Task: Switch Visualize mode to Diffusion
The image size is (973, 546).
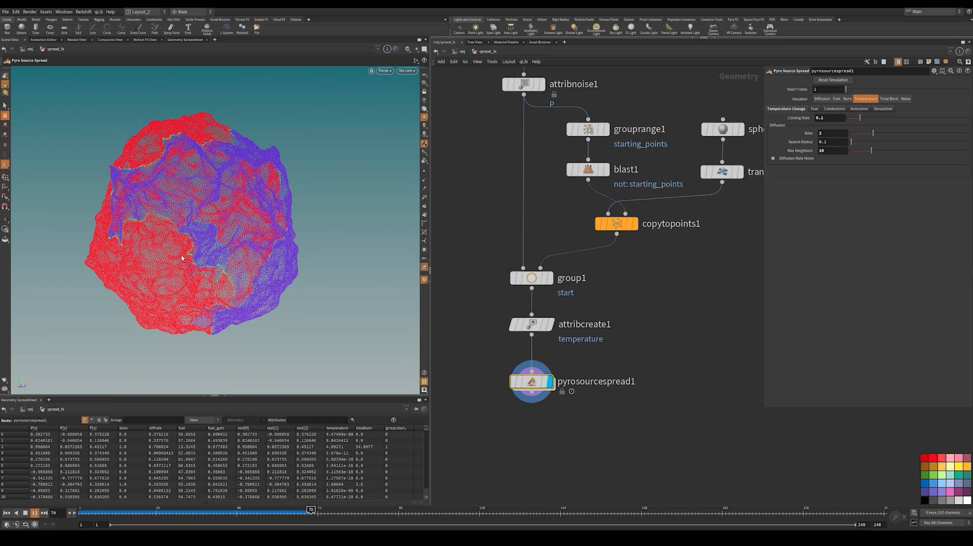Action: [821, 99]
